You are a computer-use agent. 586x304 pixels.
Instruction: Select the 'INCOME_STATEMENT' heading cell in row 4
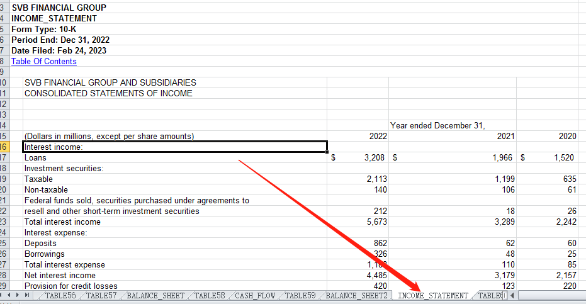[54, 18]
